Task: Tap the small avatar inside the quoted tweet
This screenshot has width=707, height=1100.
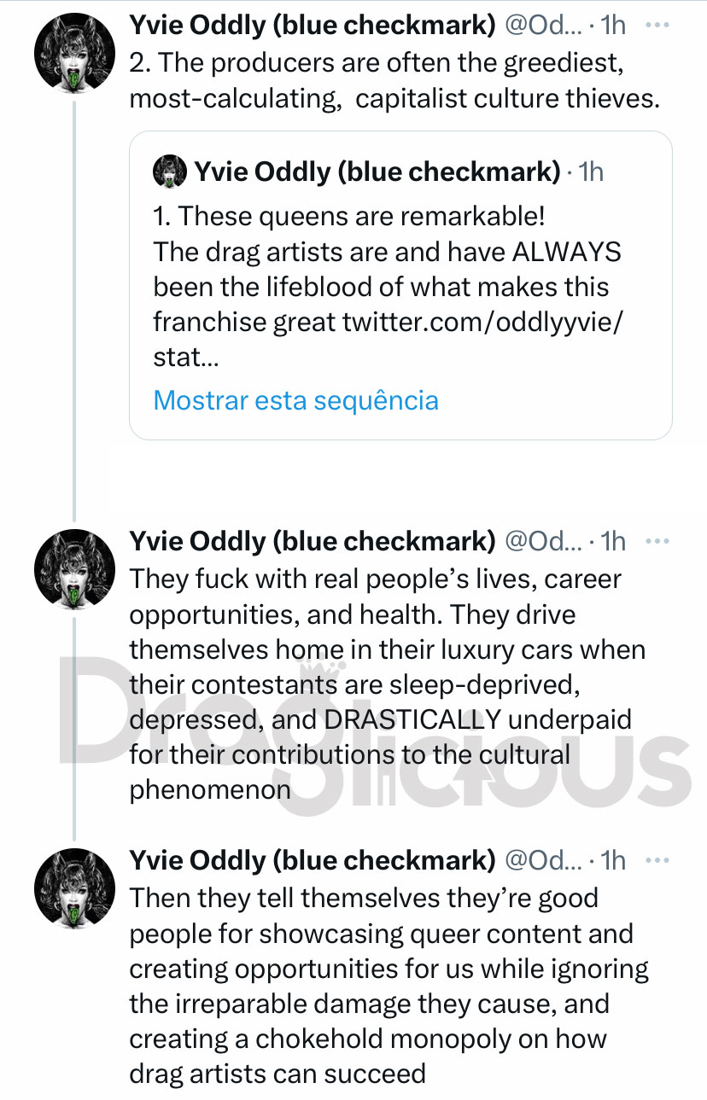Action: point(169,172)
